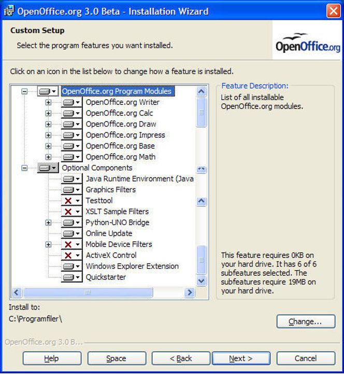The image size is (344, 375).
Task: Open install-state dropdown icon for OpenOffice.org Math
Action: coord(71,157)
